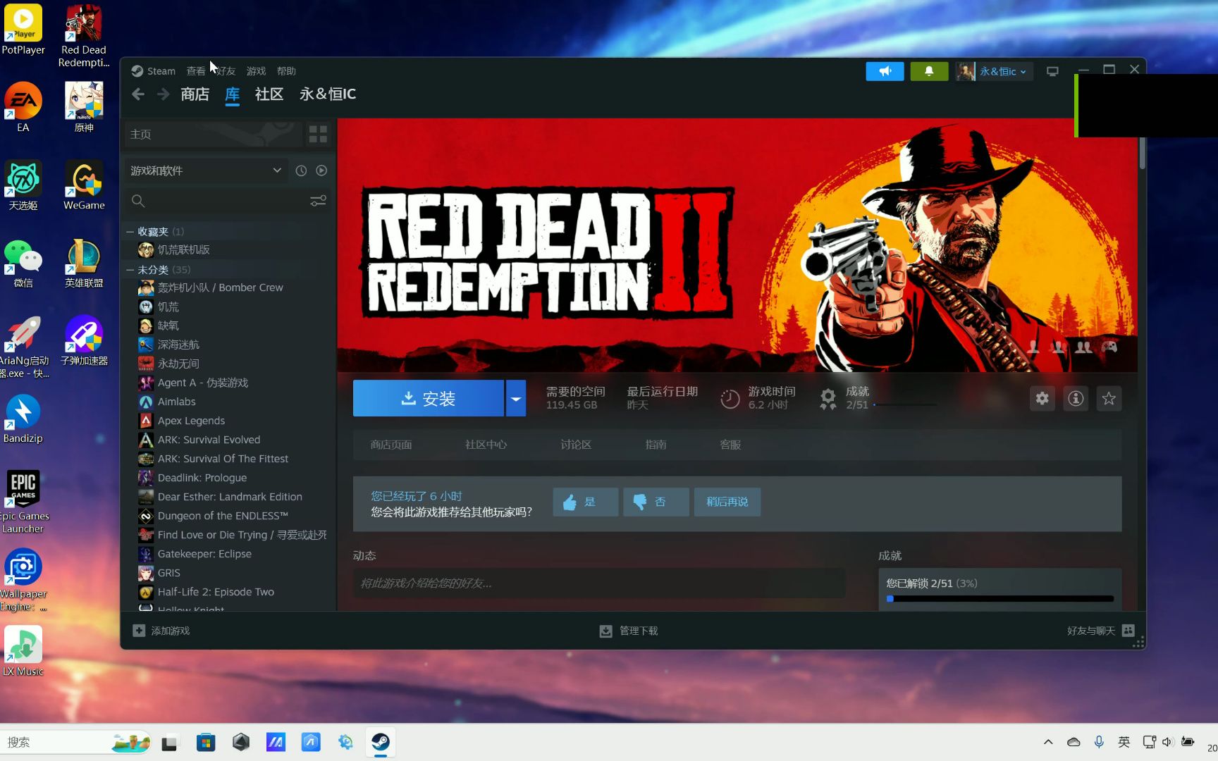This screenshot has height=761, width=1218.
Task: Open the 指南 guides link
Action: coord(656,445)
